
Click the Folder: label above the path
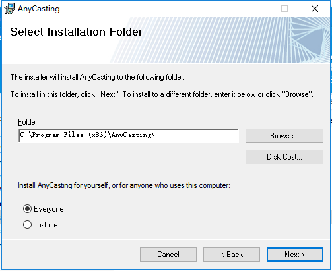tap(28, 122)
